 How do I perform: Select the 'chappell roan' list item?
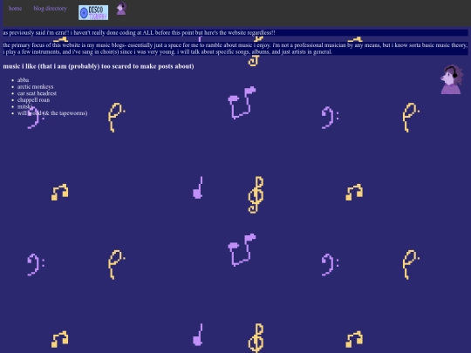(34, 99)
